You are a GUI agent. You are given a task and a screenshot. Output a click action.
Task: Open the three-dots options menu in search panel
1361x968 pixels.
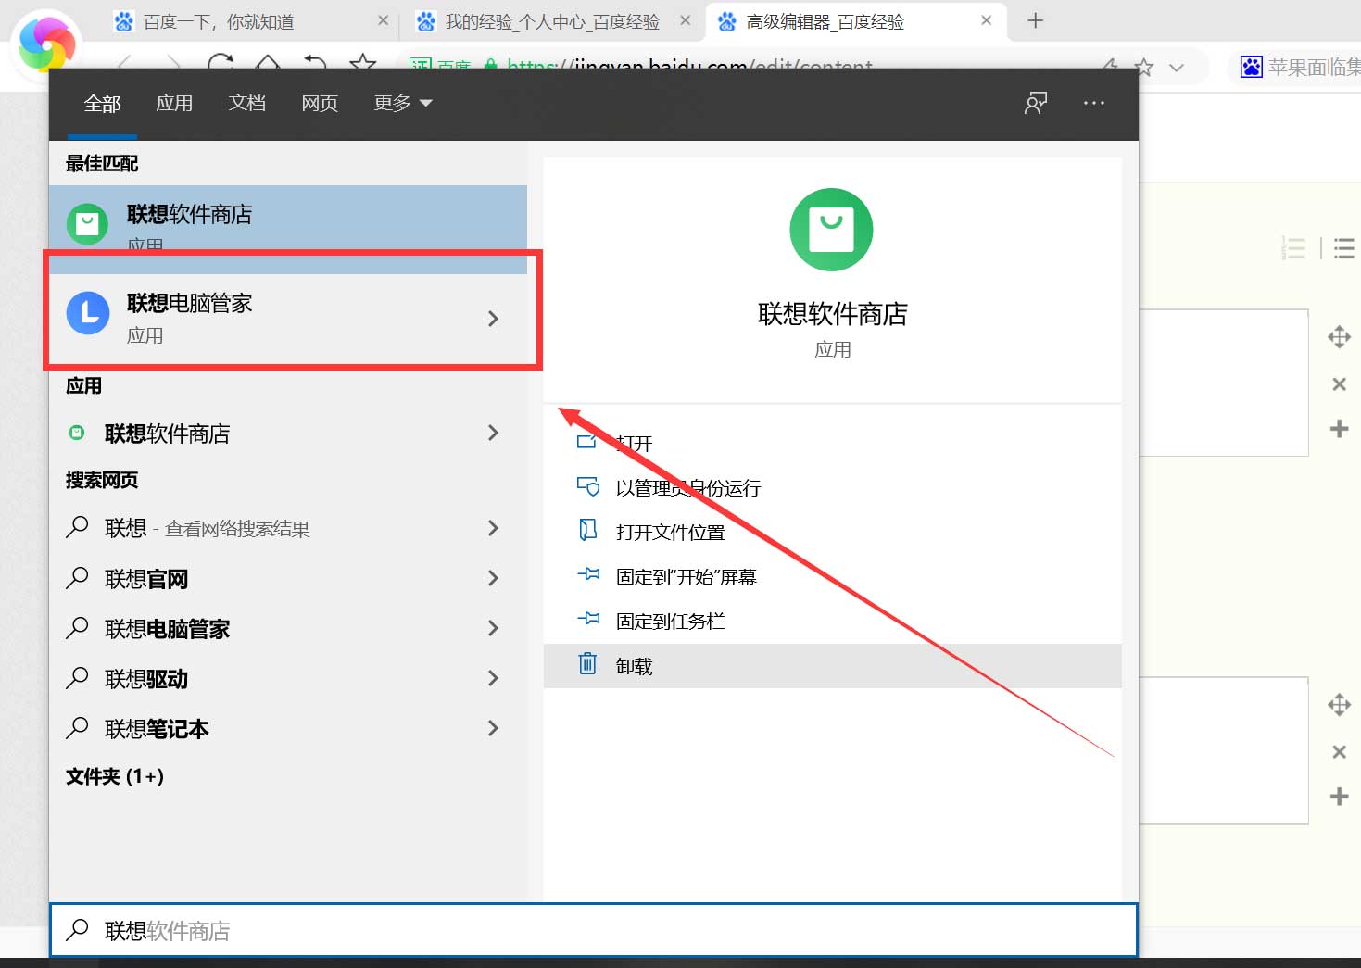click(x=1094, y=103)
